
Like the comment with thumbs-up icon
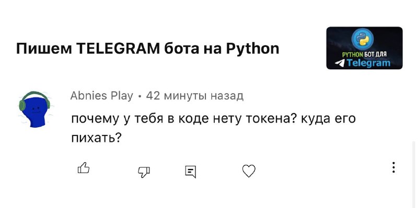(84, 168)
